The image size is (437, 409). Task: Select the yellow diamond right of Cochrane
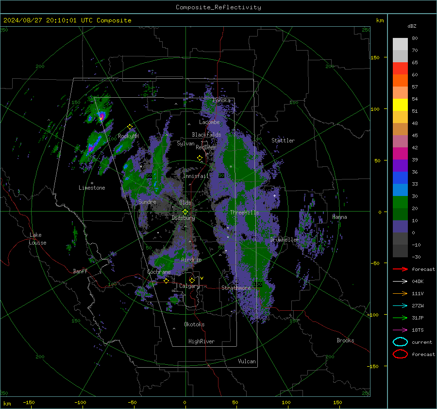tap(166, 281)
